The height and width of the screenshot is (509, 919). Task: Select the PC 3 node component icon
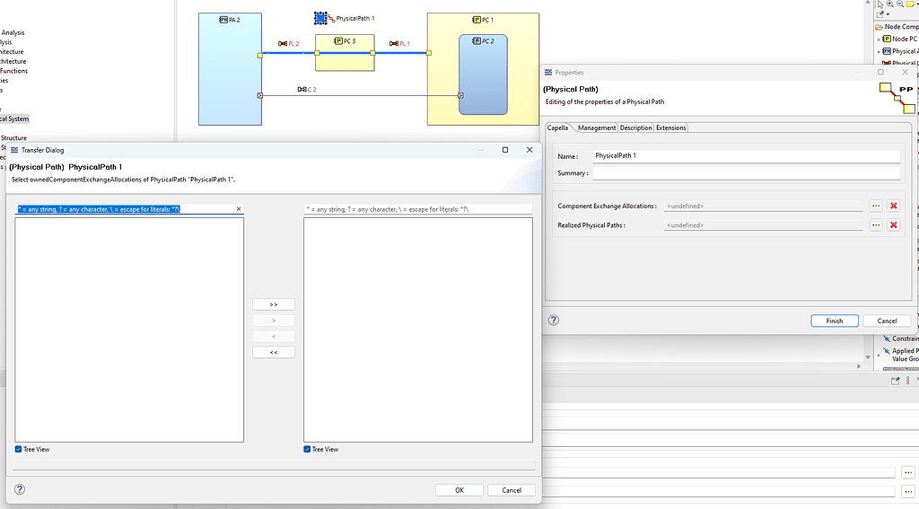click(338, 41)
